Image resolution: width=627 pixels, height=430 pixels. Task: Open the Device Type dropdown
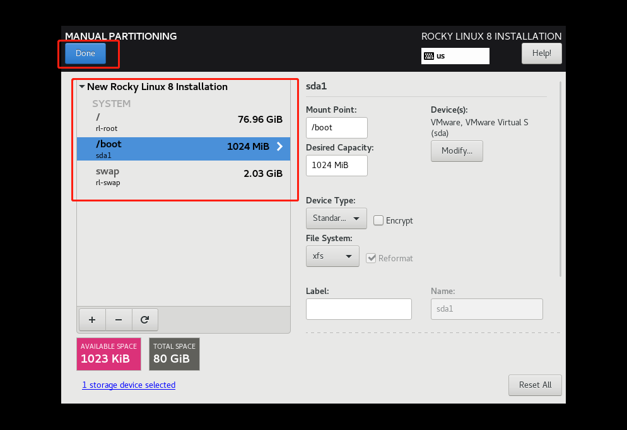336,218
